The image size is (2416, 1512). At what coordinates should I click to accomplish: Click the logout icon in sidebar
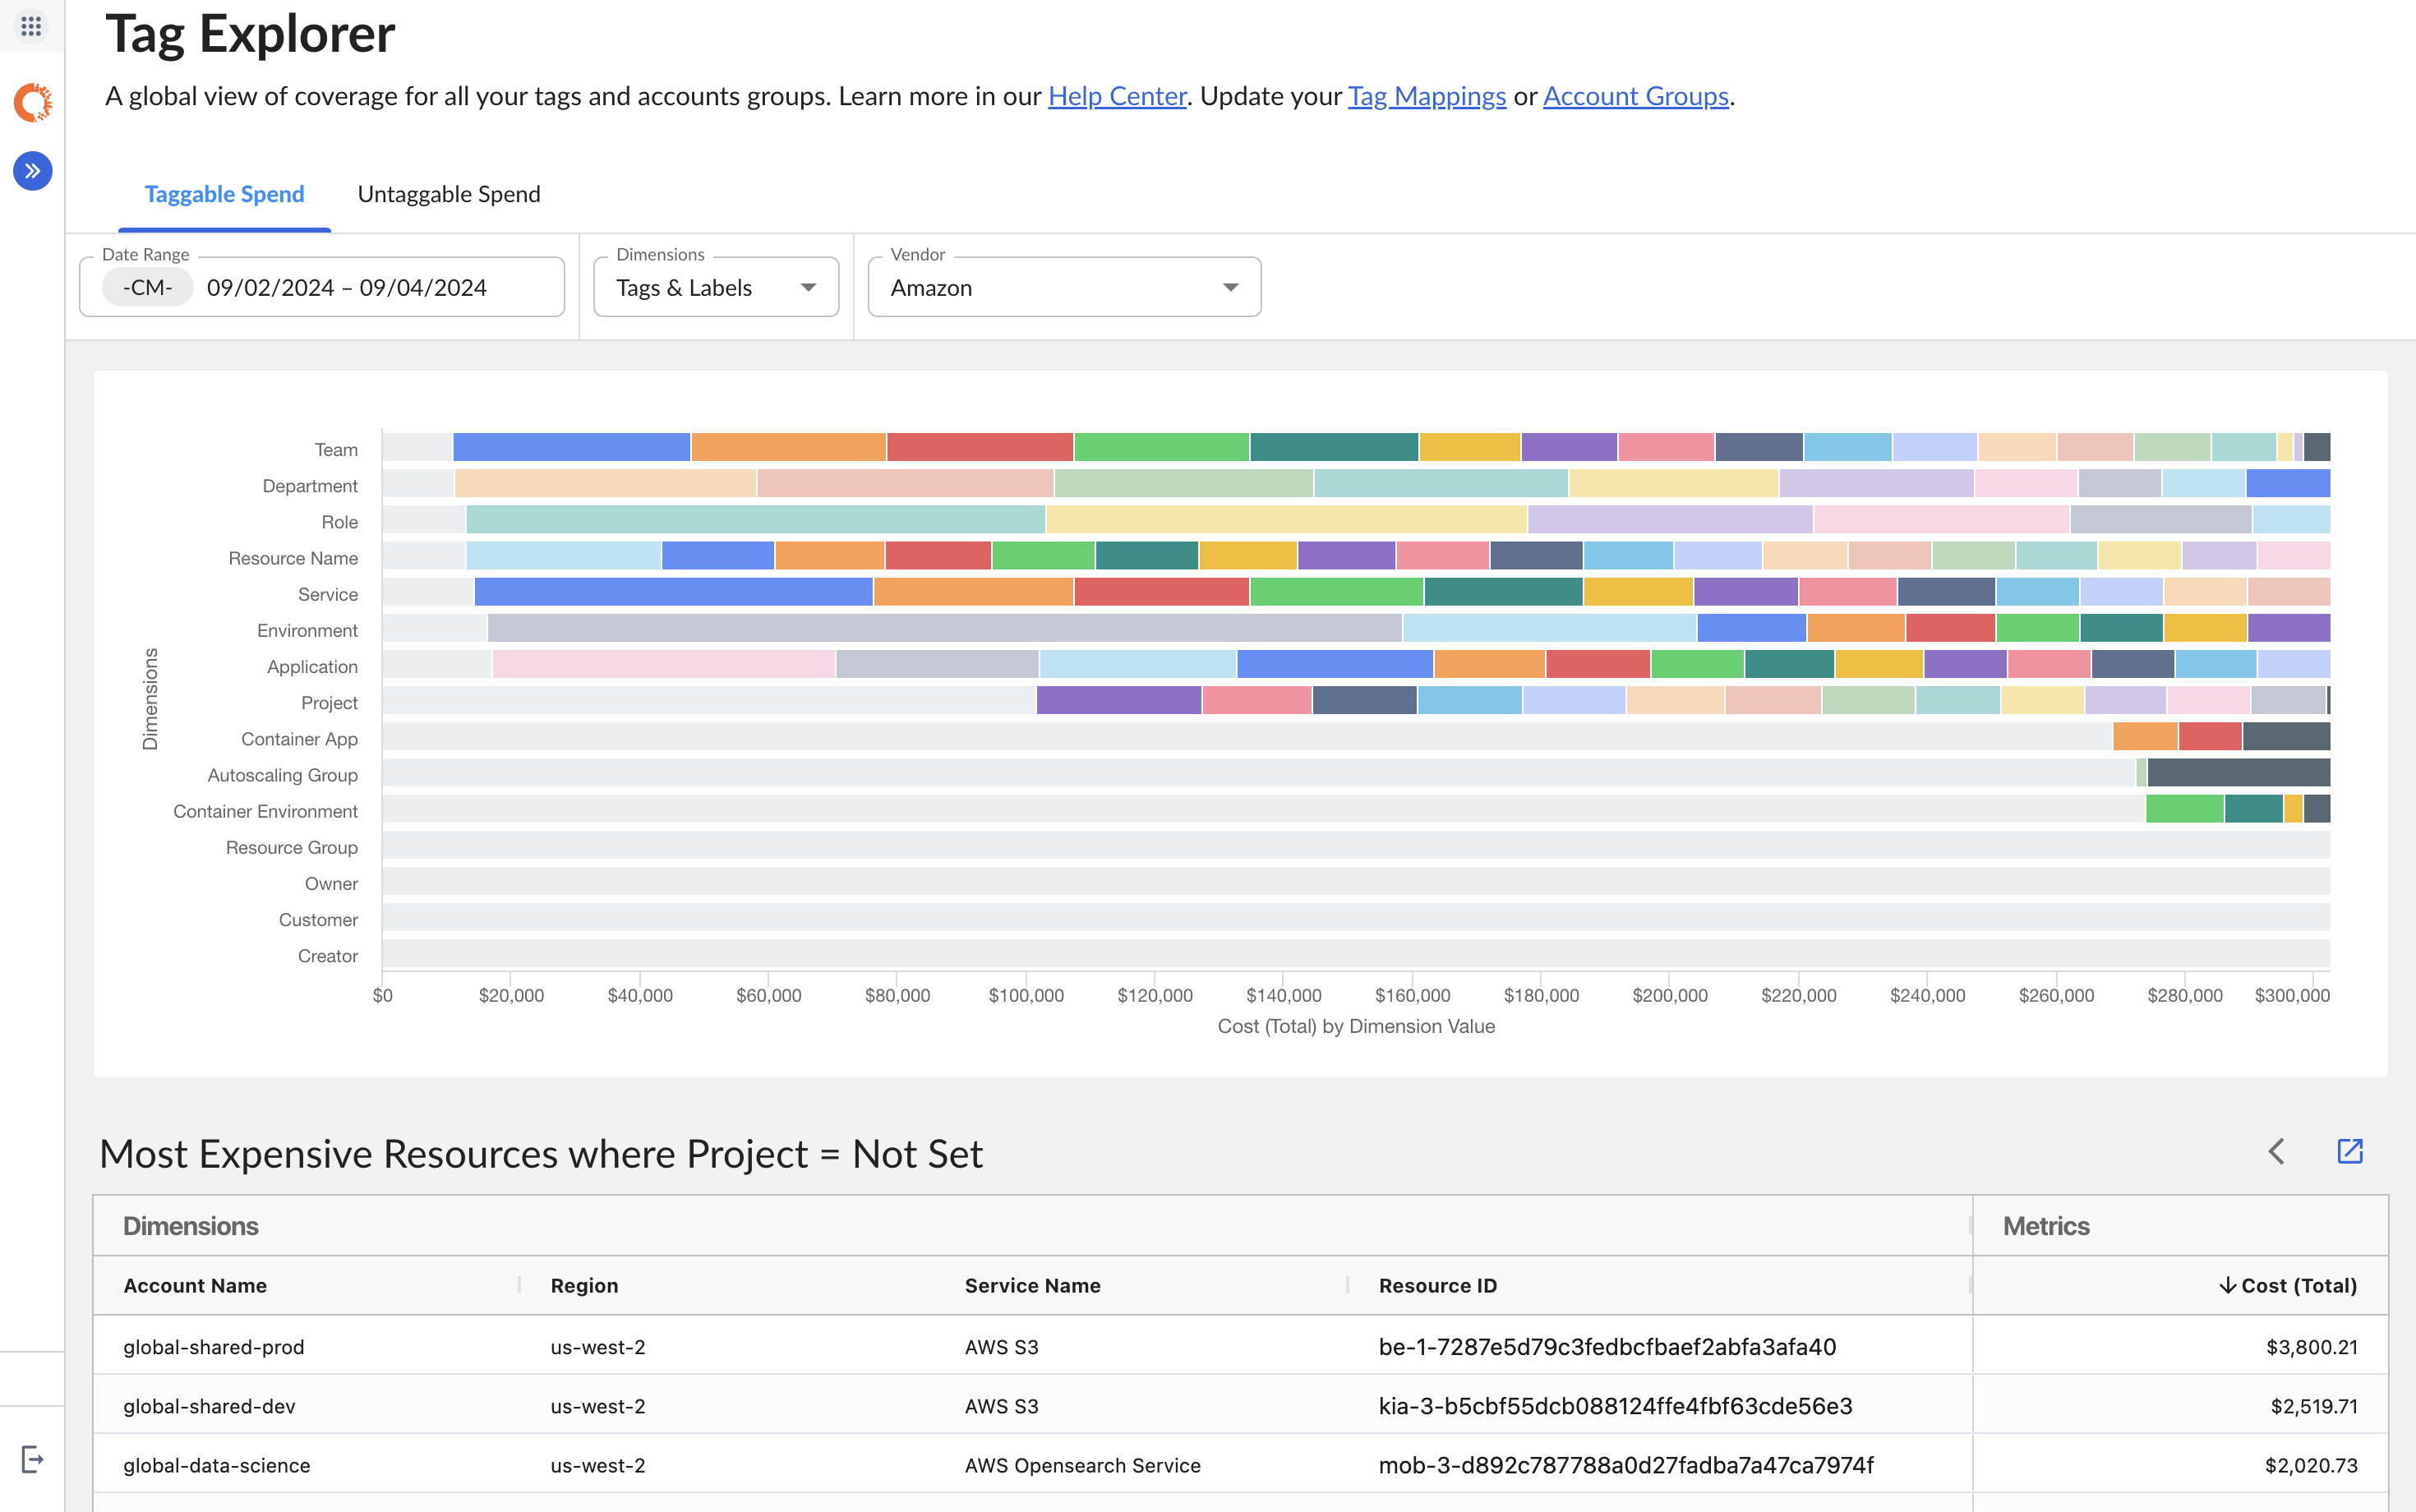point(32,1459)
